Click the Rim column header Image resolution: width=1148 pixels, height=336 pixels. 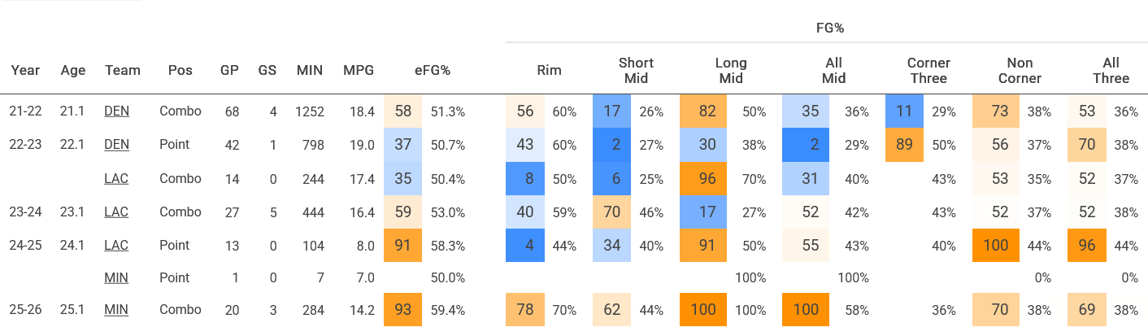point(551,71)
